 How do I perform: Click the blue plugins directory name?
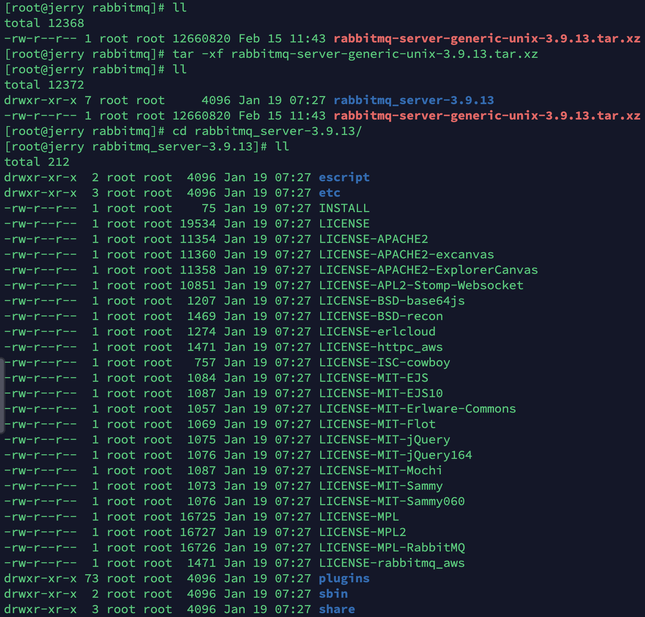click(x=344, y=578)
